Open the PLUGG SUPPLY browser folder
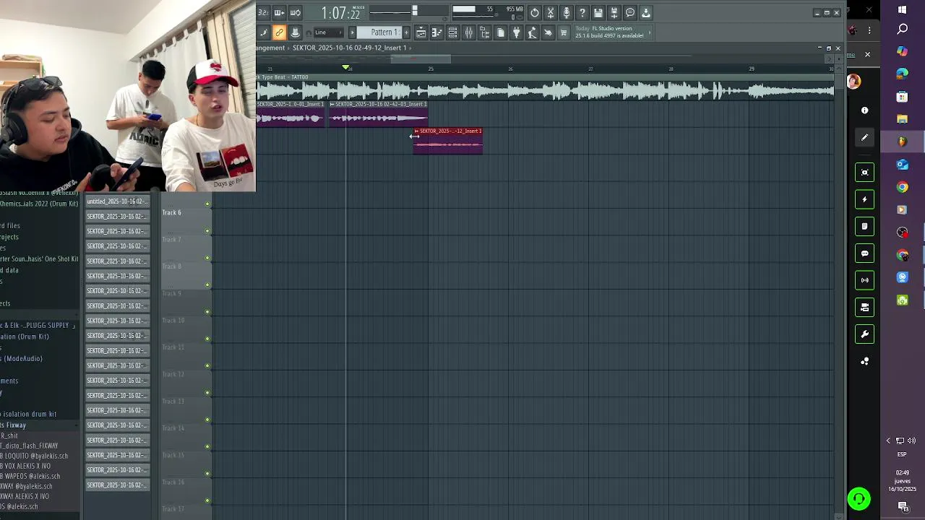 tap(36, 326)
